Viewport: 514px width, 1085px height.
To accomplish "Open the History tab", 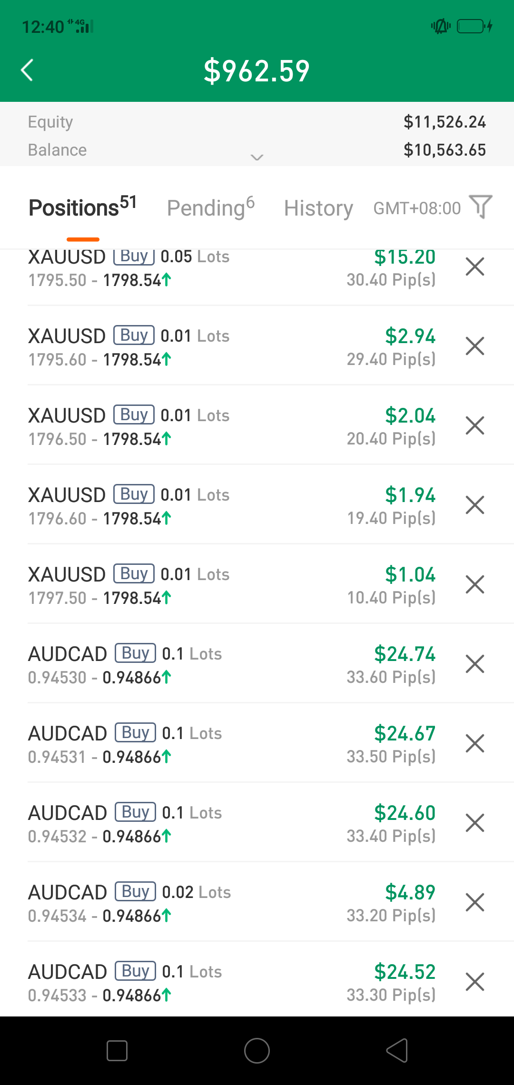I will (x=318, y=208).
